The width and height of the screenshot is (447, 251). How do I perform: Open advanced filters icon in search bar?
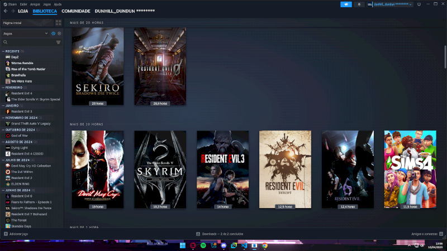tap(59, 42)
